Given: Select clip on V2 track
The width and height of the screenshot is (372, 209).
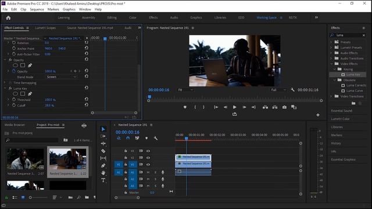Looking at the screenshot, I should pos(193,157).
